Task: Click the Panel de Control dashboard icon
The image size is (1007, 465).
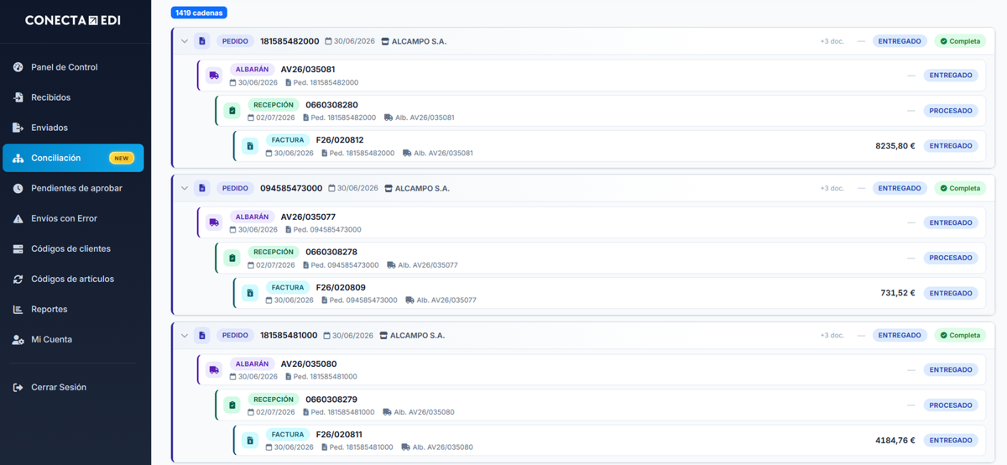Action: click(18, 67)
